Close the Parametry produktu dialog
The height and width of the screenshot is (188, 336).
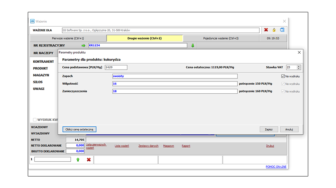tap(299, 53)
